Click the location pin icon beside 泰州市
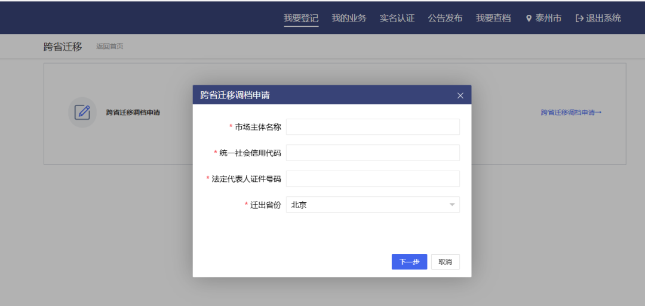The width and height of the screenshot is (645, 306). click(529, 18)
